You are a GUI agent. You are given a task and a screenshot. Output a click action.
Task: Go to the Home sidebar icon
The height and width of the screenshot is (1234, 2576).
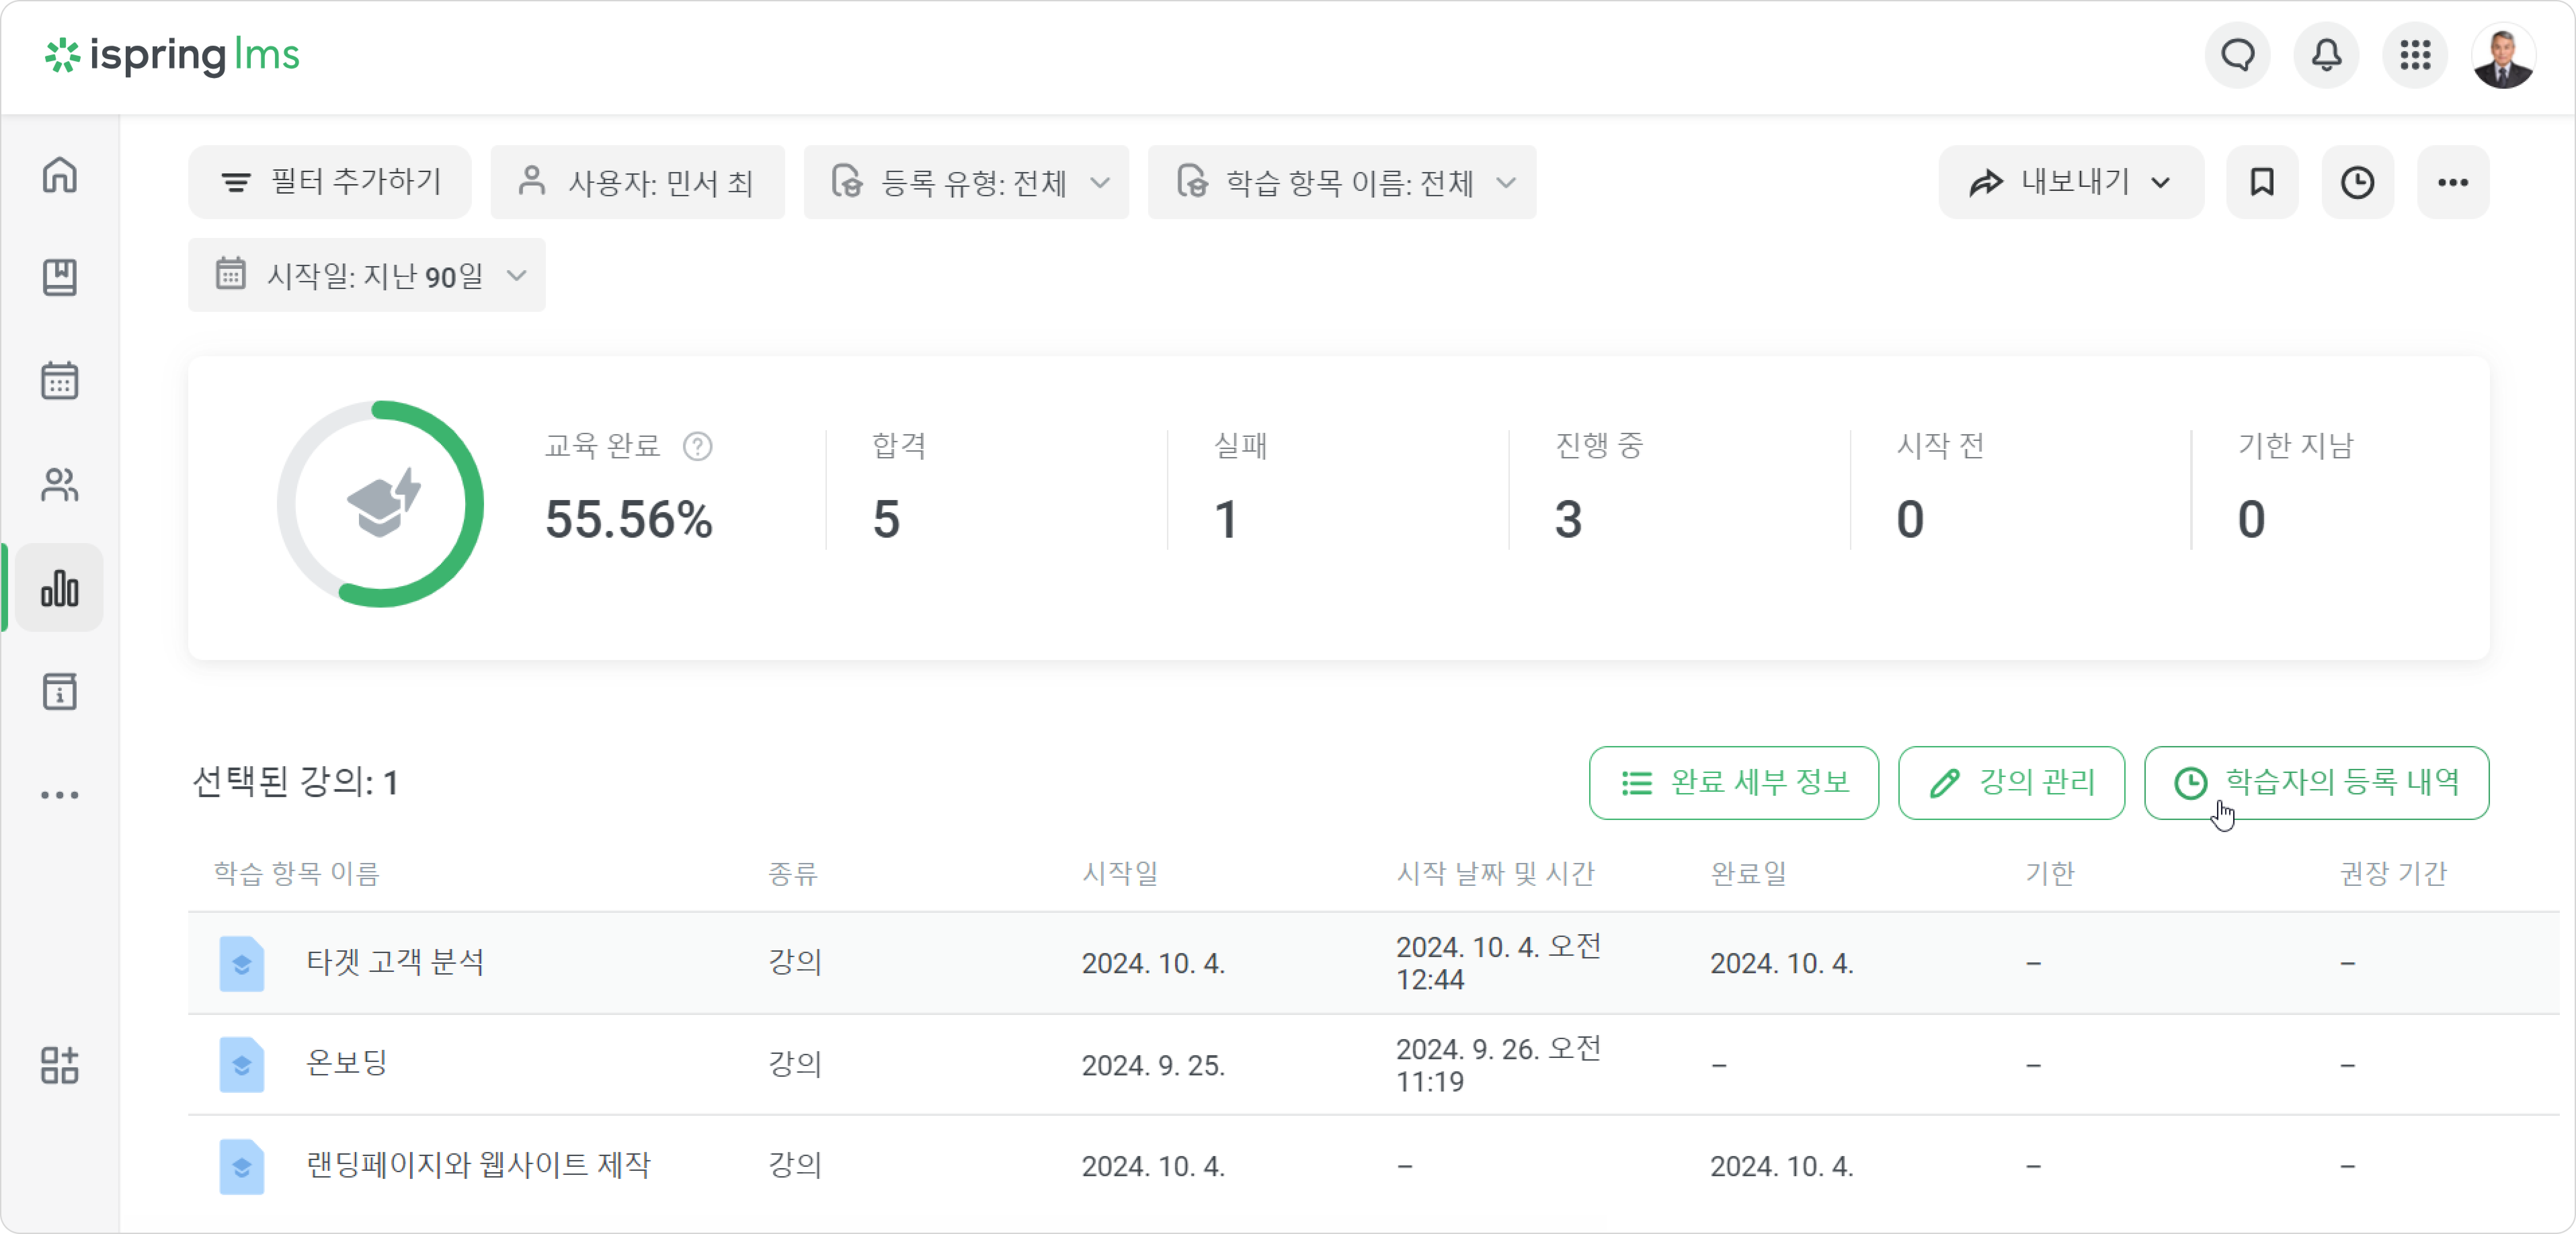pyautogui.click(x=60, y=175)
